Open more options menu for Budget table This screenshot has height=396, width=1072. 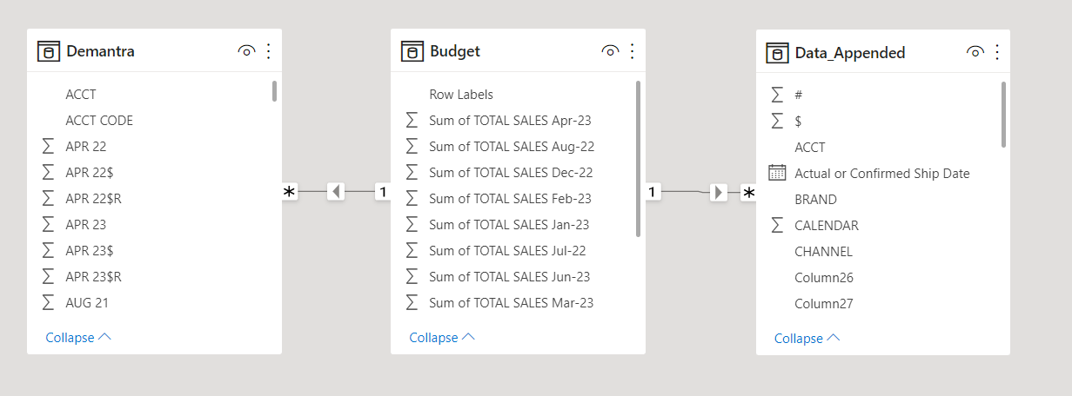click(632, 52)
